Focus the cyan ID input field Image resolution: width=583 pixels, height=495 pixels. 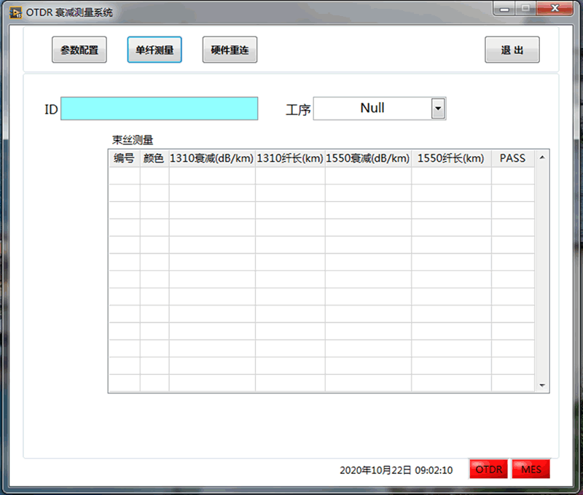(159, 109)
